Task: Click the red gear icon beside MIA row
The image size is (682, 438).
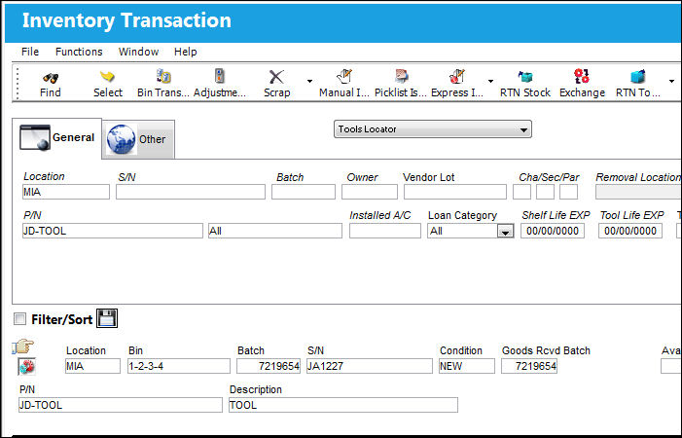Action: pos(26,367)
